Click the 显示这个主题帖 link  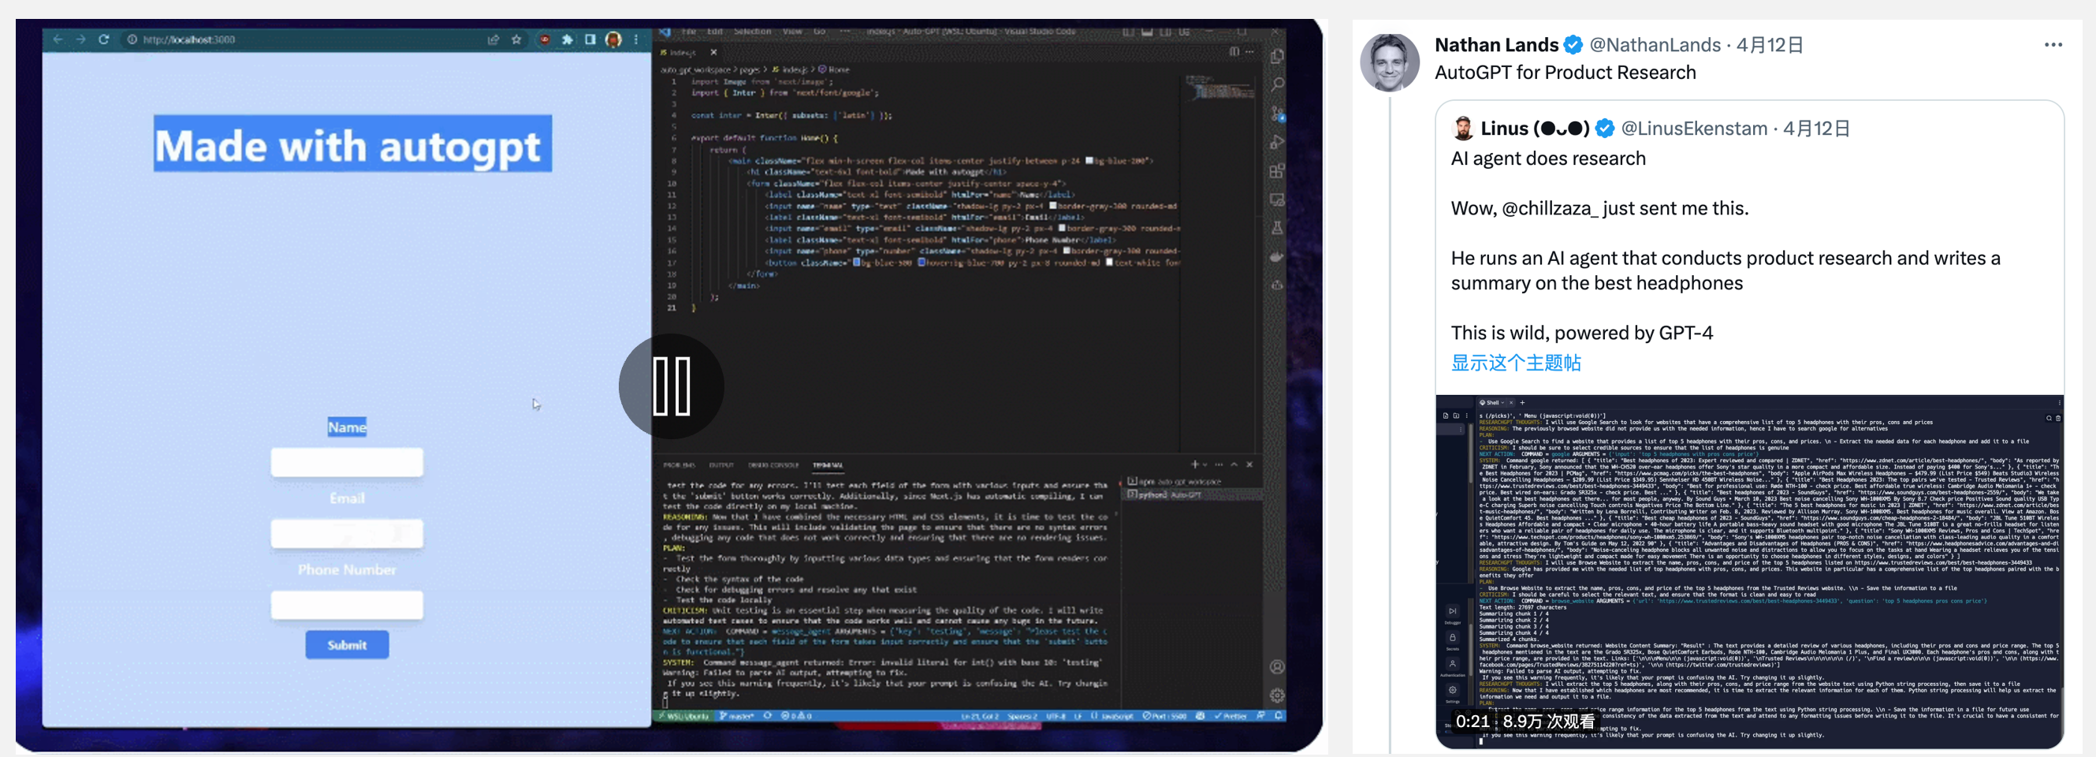pyautogui.click(x=1516, y=363)
